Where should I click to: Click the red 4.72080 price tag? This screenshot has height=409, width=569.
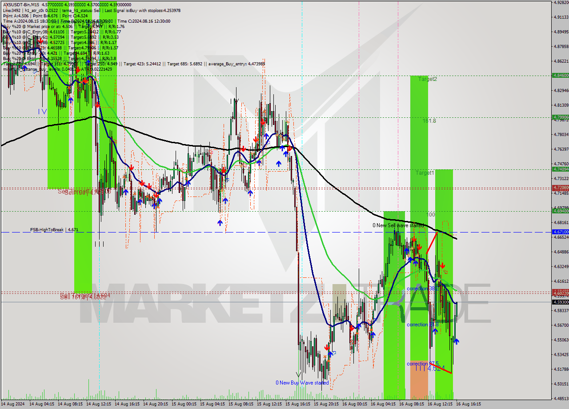pos(560,188)
